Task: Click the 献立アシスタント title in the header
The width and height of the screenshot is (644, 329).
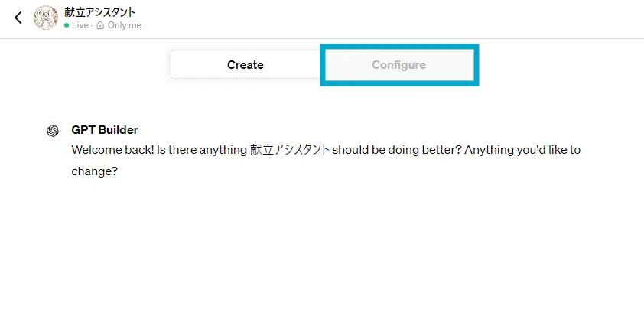Action: pyautogui.click(x=99, y=12)
